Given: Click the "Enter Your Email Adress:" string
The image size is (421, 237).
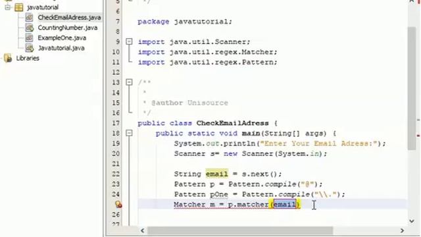Looking at the screenshot, I should [318, 144].
